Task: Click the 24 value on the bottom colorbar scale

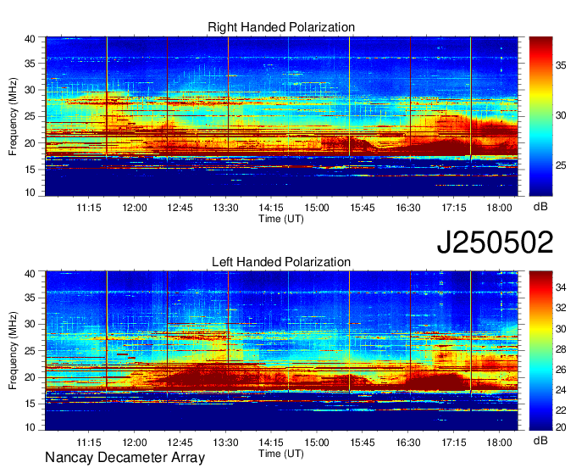Action: [561, 390]
